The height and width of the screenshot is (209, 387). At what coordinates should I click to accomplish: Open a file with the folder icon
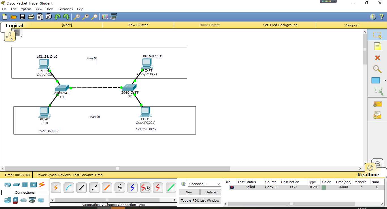14,17
